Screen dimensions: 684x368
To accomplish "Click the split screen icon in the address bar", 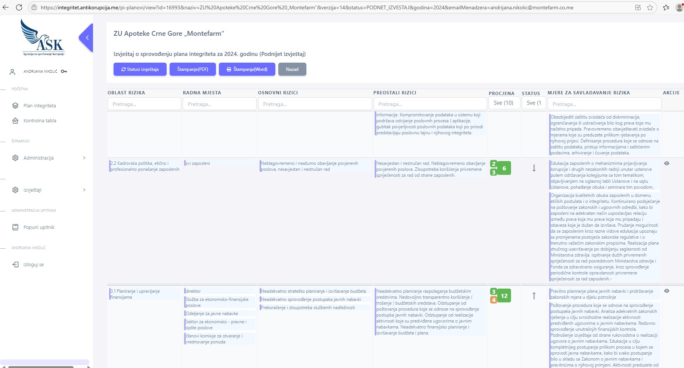I will coord(638,7).
